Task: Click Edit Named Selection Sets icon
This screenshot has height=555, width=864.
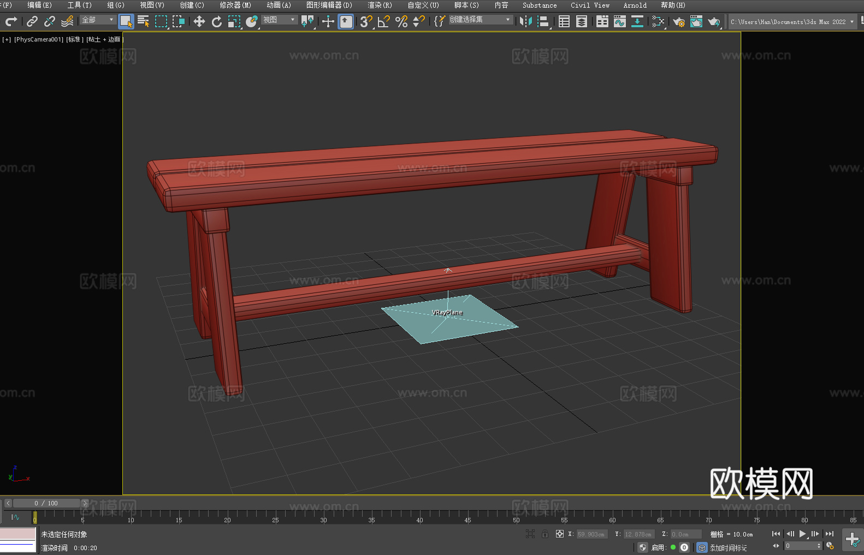Action: [x=440, y=21]
